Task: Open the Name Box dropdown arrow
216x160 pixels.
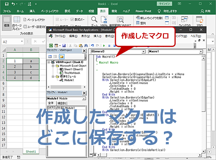Action: (22, 41)
